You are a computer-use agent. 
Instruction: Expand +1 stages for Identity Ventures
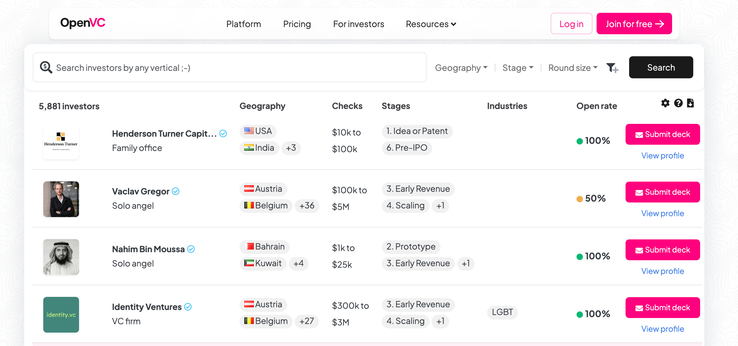click(440, 321)
